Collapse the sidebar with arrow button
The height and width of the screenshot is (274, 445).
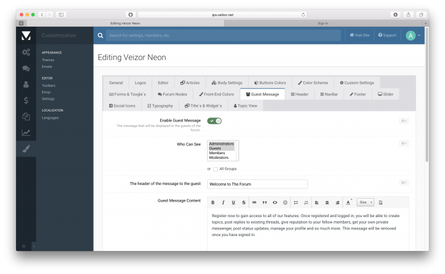pos(34,246)
